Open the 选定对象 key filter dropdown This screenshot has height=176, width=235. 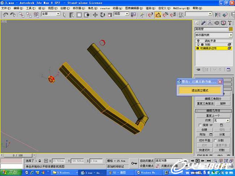[x=168, y=160]
